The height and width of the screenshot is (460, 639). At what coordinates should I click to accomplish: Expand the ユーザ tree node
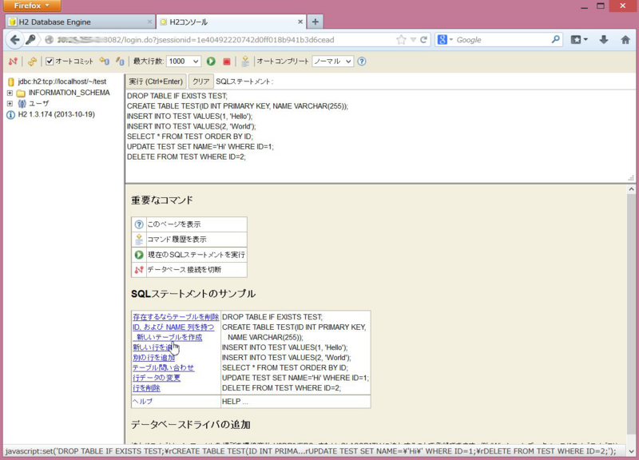click(10, 104)
